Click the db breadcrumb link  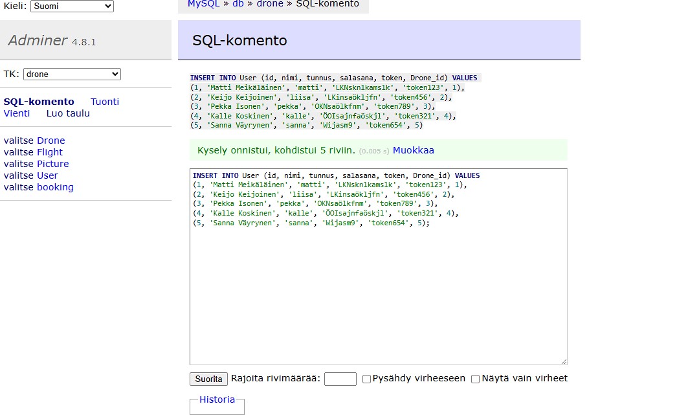coord(238,4)
